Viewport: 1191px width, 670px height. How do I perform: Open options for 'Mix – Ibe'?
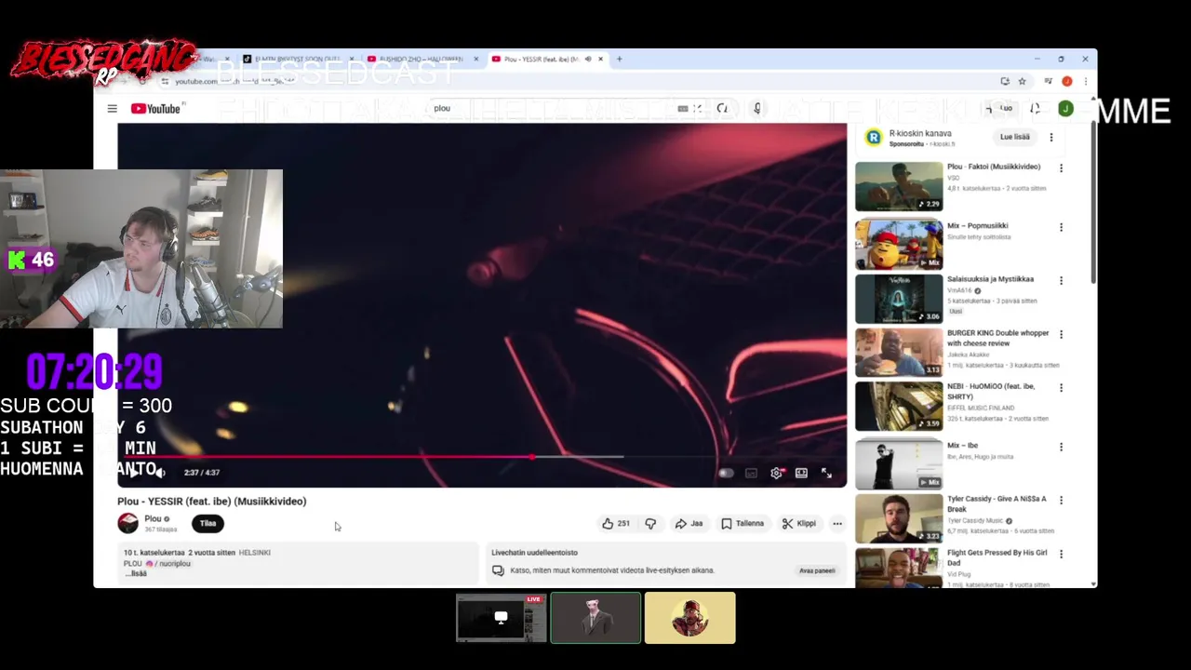pyautogui.click(x=1061, y=448)
